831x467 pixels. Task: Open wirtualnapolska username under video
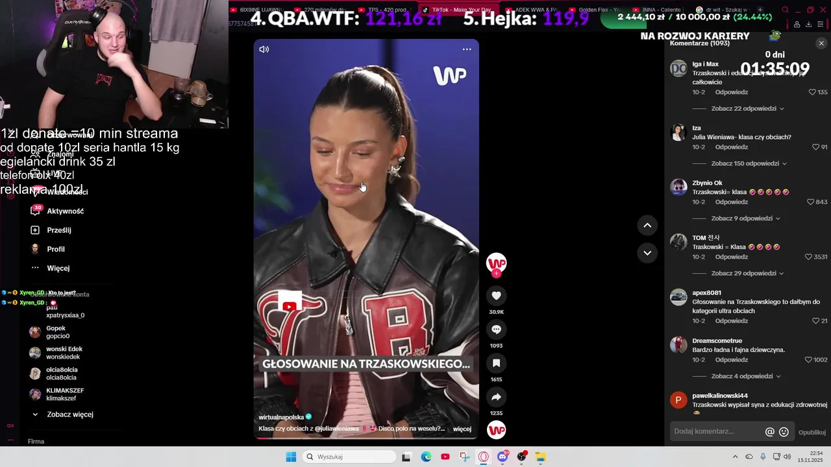(x=281, y=417)
